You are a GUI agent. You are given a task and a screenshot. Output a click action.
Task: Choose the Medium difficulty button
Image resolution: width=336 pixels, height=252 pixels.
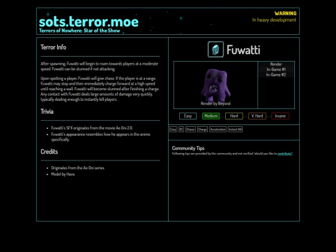coord(211,116)
